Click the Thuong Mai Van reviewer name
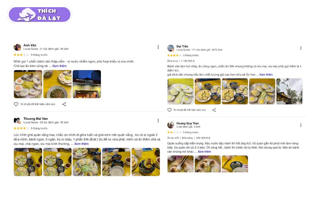Viewport: 319px width, 199px height. coord(35,119)
